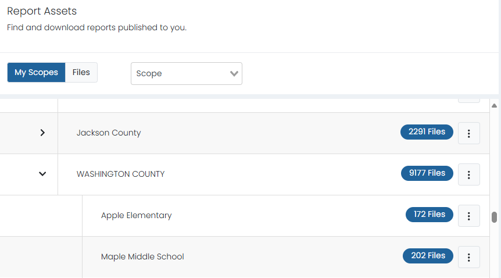Click the Jackson County label

[x=109, y=133]
